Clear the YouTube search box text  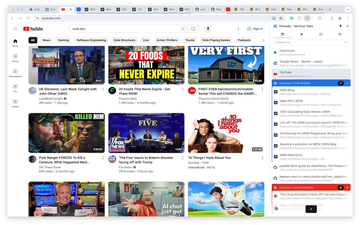(x=183, y=29)
